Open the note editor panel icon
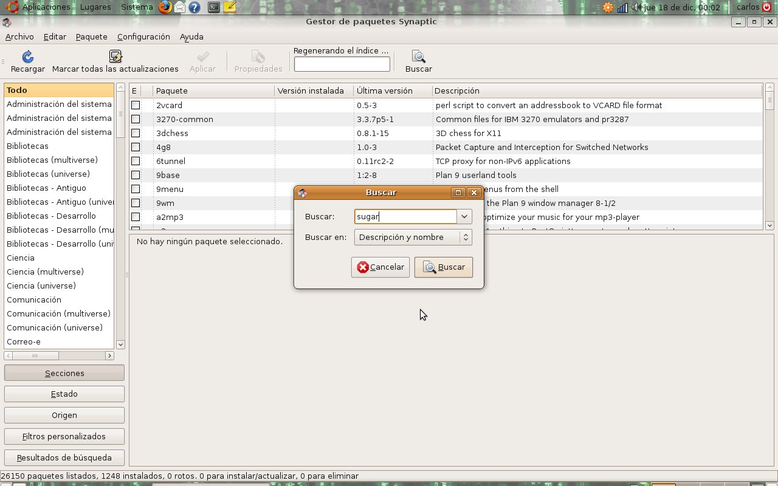This screenshot has width=778, height=486. tap(229, 7)
